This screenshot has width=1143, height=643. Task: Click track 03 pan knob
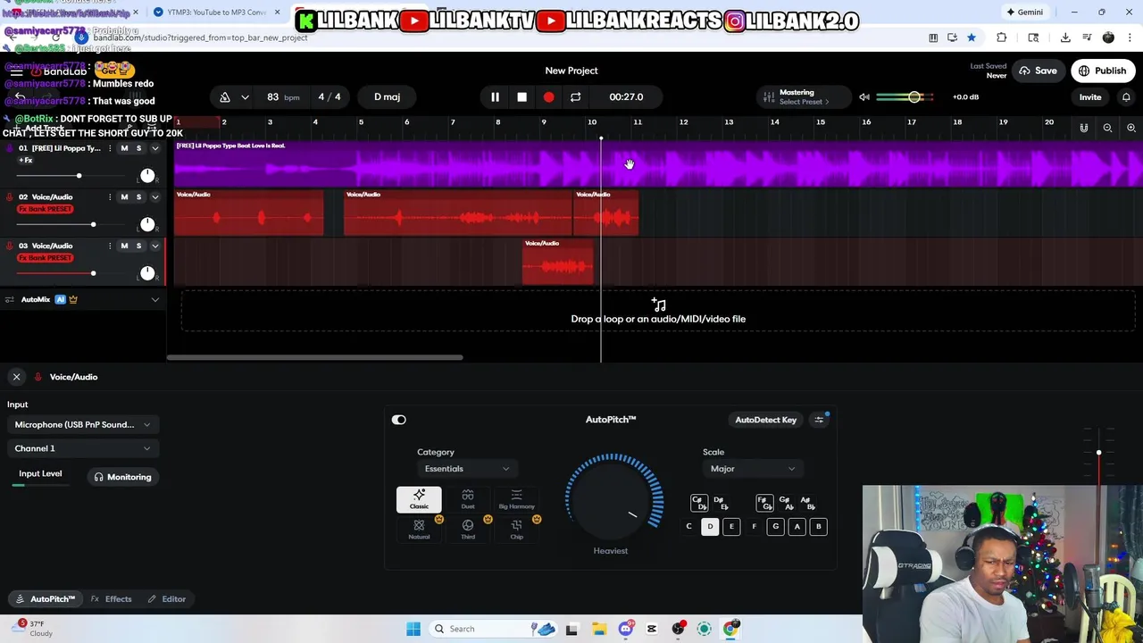(x=147, y=272)
